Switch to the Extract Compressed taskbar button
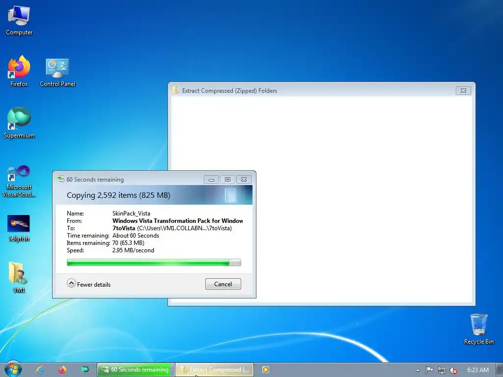 click(215, 370)
